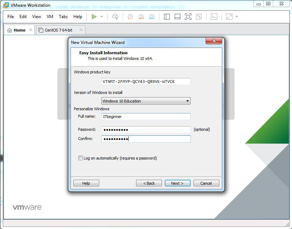Toggle the thumbnail bar panel icon
The image size is (292, 229).
[x=177, y=17]
